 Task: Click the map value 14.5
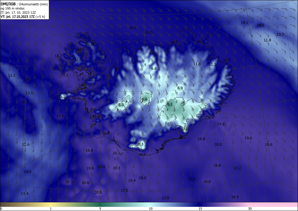(x=260, y=25)
